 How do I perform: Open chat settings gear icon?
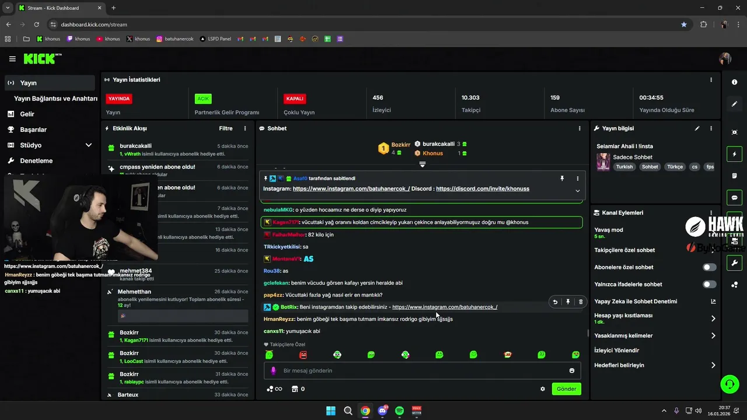543,389
